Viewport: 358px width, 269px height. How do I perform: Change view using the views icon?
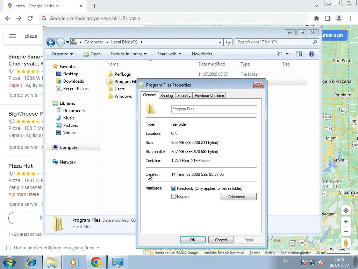[280, 54]
